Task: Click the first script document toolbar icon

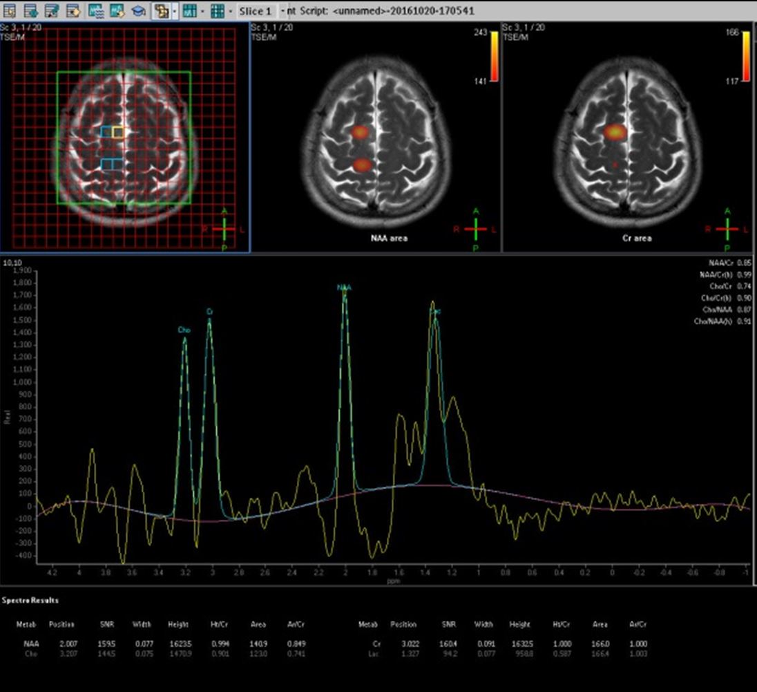Action: 10,10
